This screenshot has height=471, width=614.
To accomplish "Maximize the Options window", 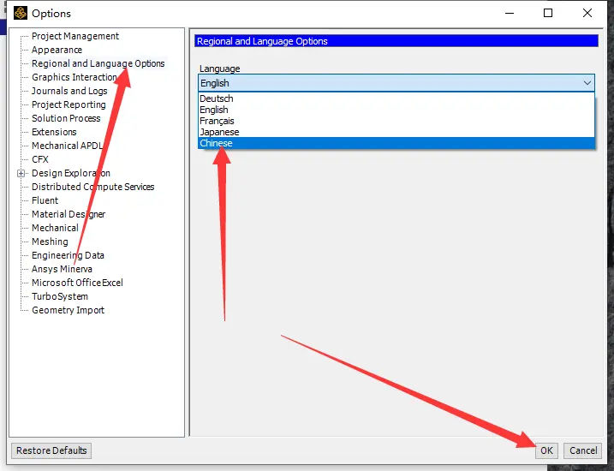I will pos(548,13).
